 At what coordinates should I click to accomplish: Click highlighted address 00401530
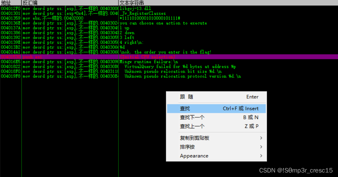pos(11,57)
